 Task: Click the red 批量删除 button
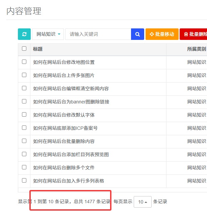tap(194, 34)
